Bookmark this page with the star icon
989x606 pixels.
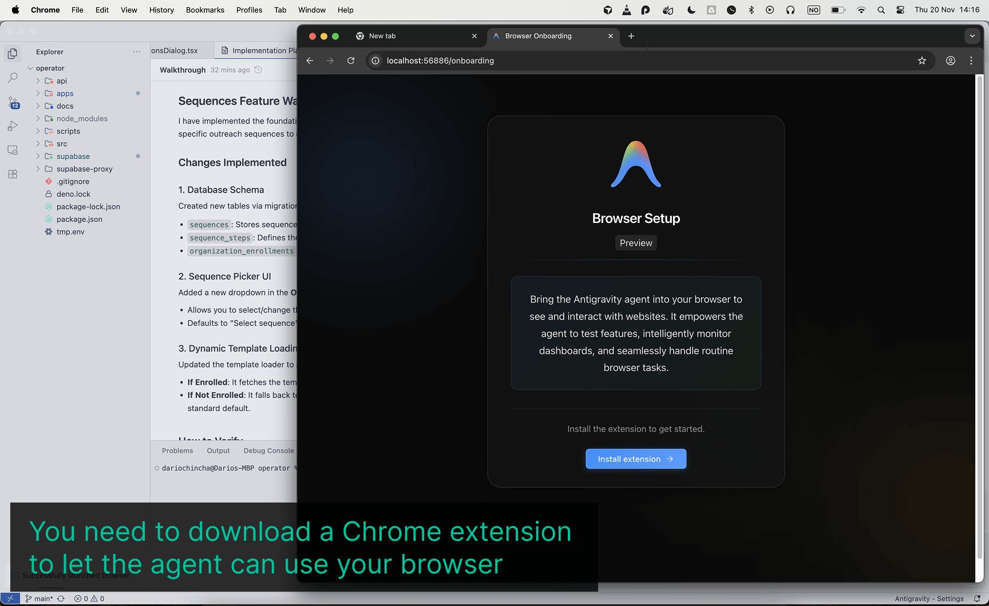tap(922, 61)
